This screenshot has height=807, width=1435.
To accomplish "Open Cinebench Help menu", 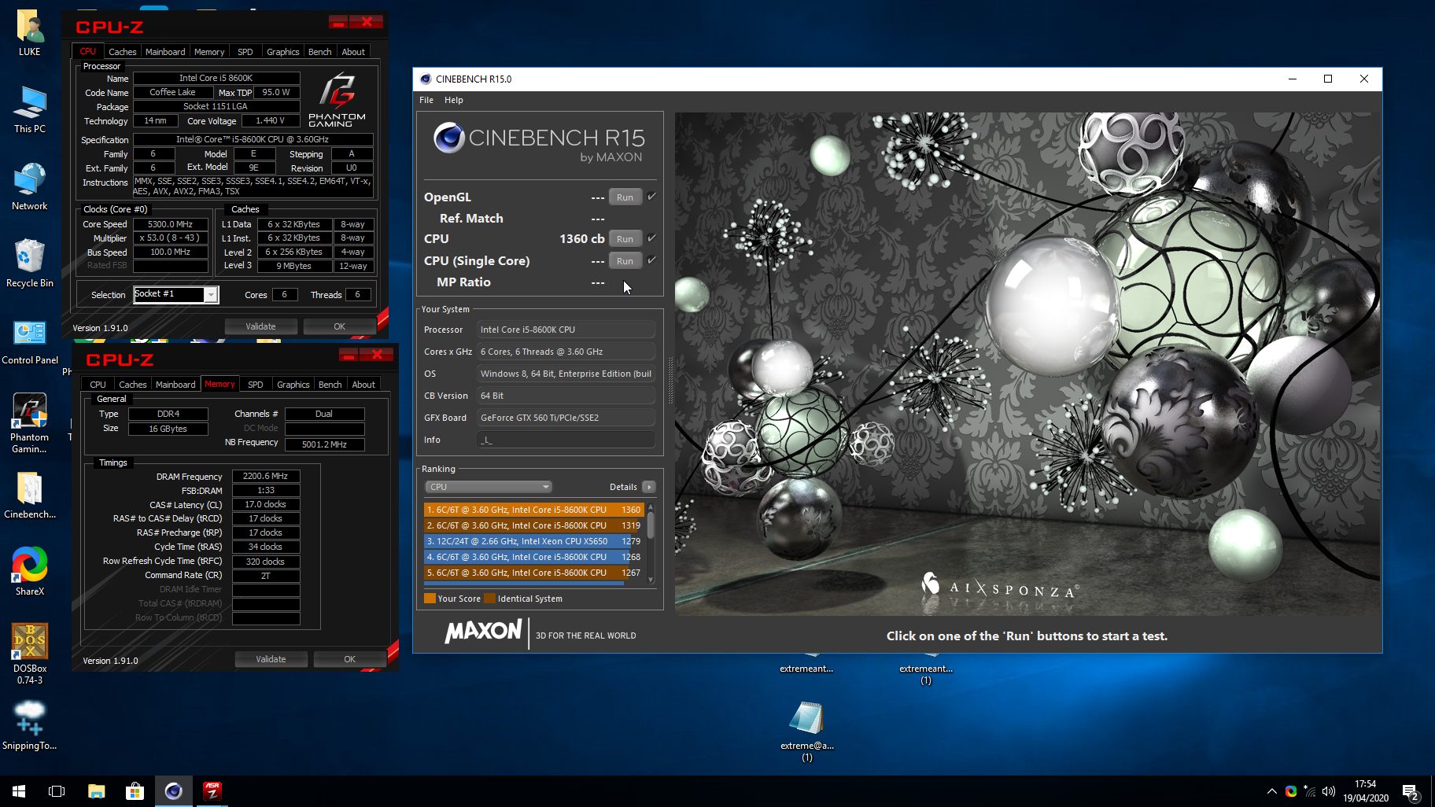I will pos(454,100).
